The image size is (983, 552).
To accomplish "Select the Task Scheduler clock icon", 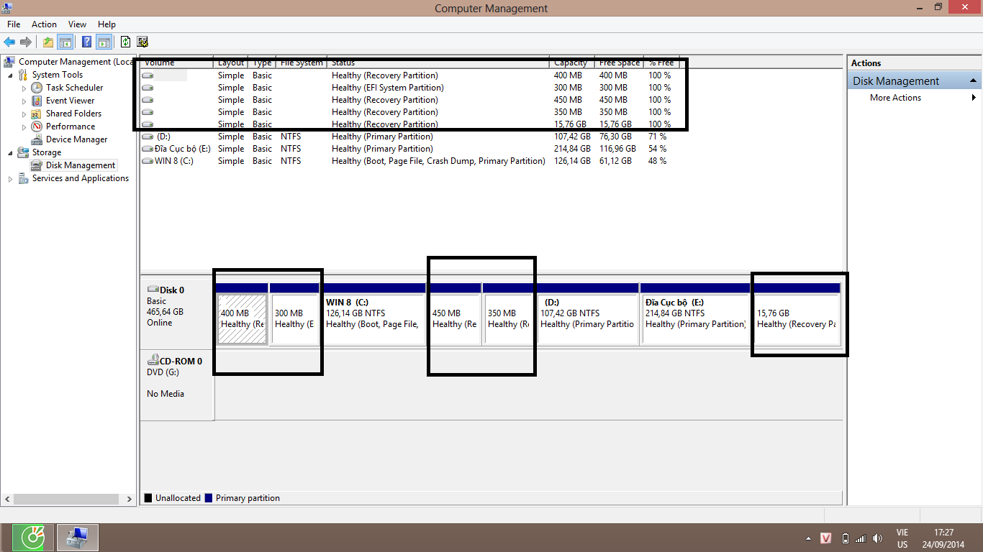I will 37,88.
